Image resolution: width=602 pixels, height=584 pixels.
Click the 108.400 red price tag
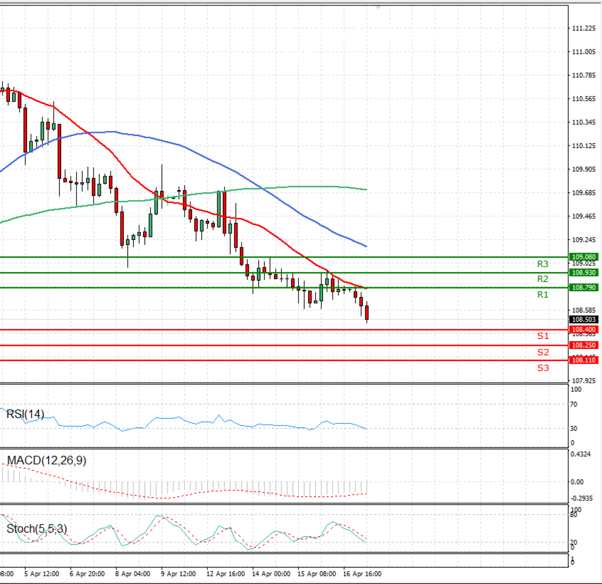tap(584, 330)
